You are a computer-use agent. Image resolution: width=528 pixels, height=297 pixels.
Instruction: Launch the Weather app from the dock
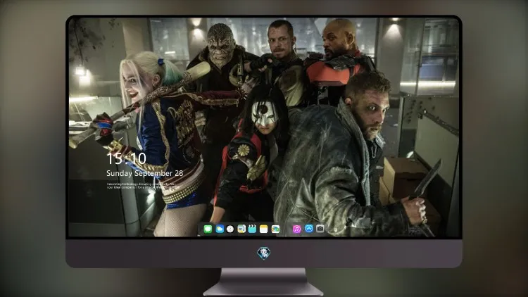(220, 229)
